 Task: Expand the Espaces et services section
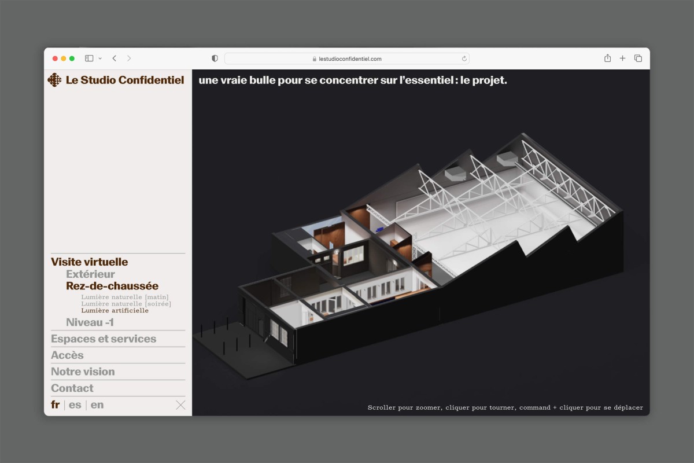point(104,339)
